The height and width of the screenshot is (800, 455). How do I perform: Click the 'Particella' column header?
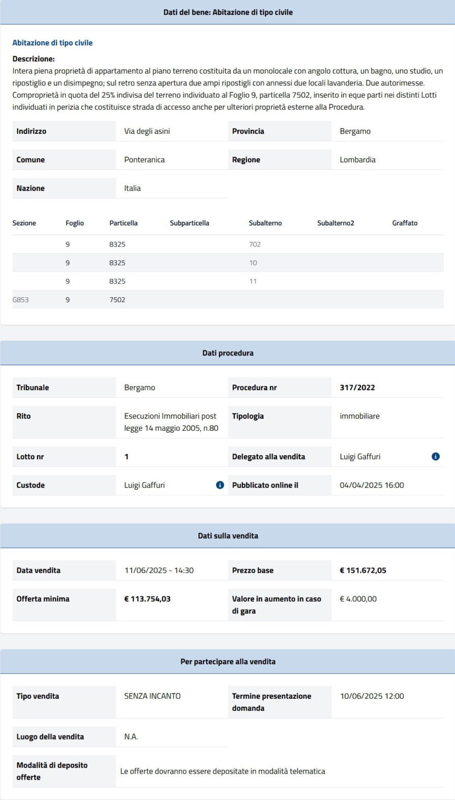tap(124, 223)
